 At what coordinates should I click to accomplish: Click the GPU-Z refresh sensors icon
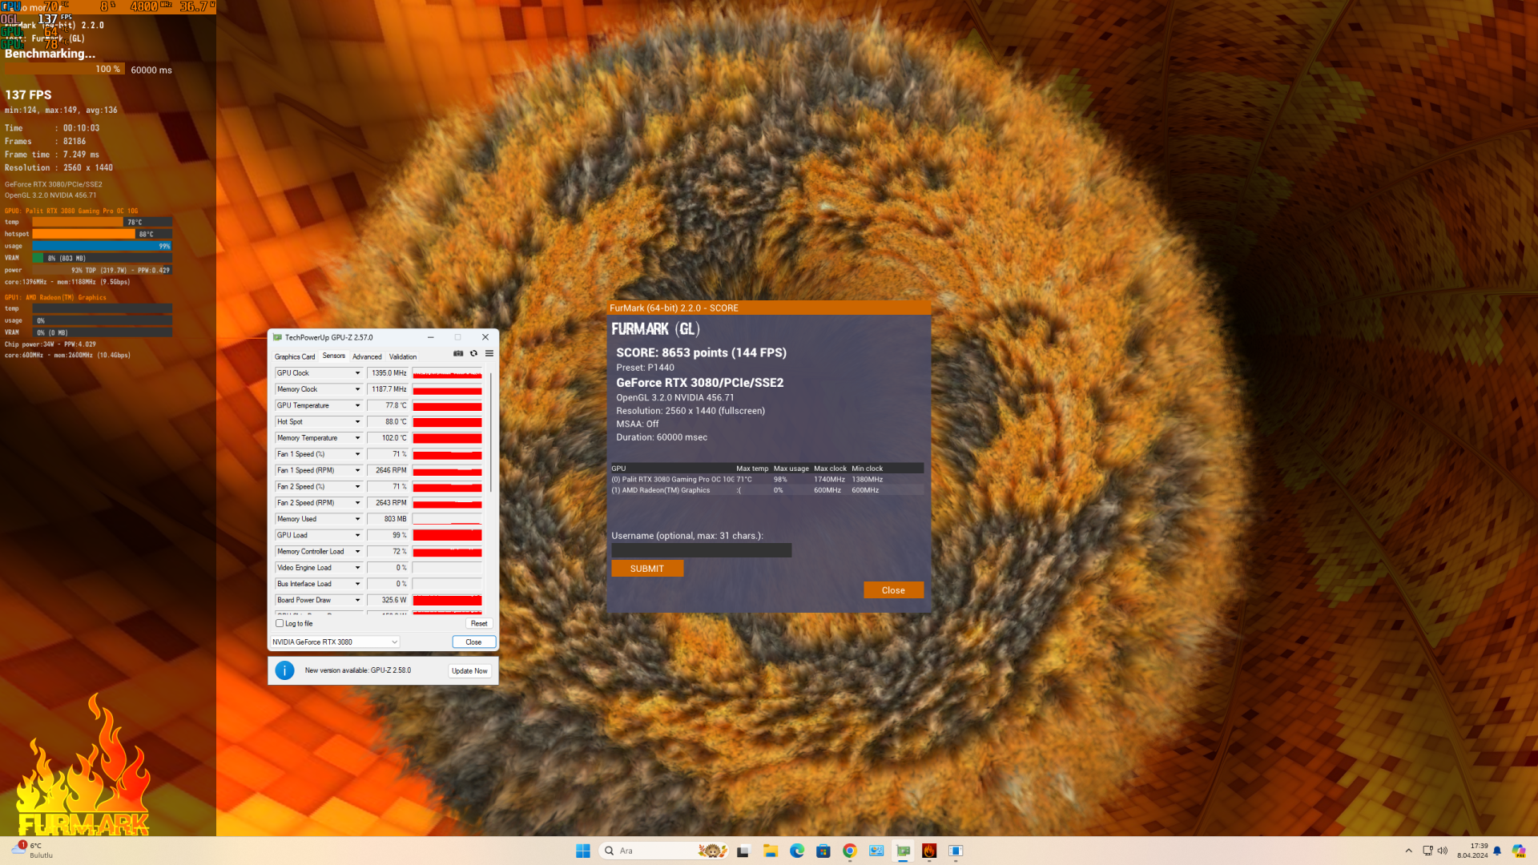473,353
